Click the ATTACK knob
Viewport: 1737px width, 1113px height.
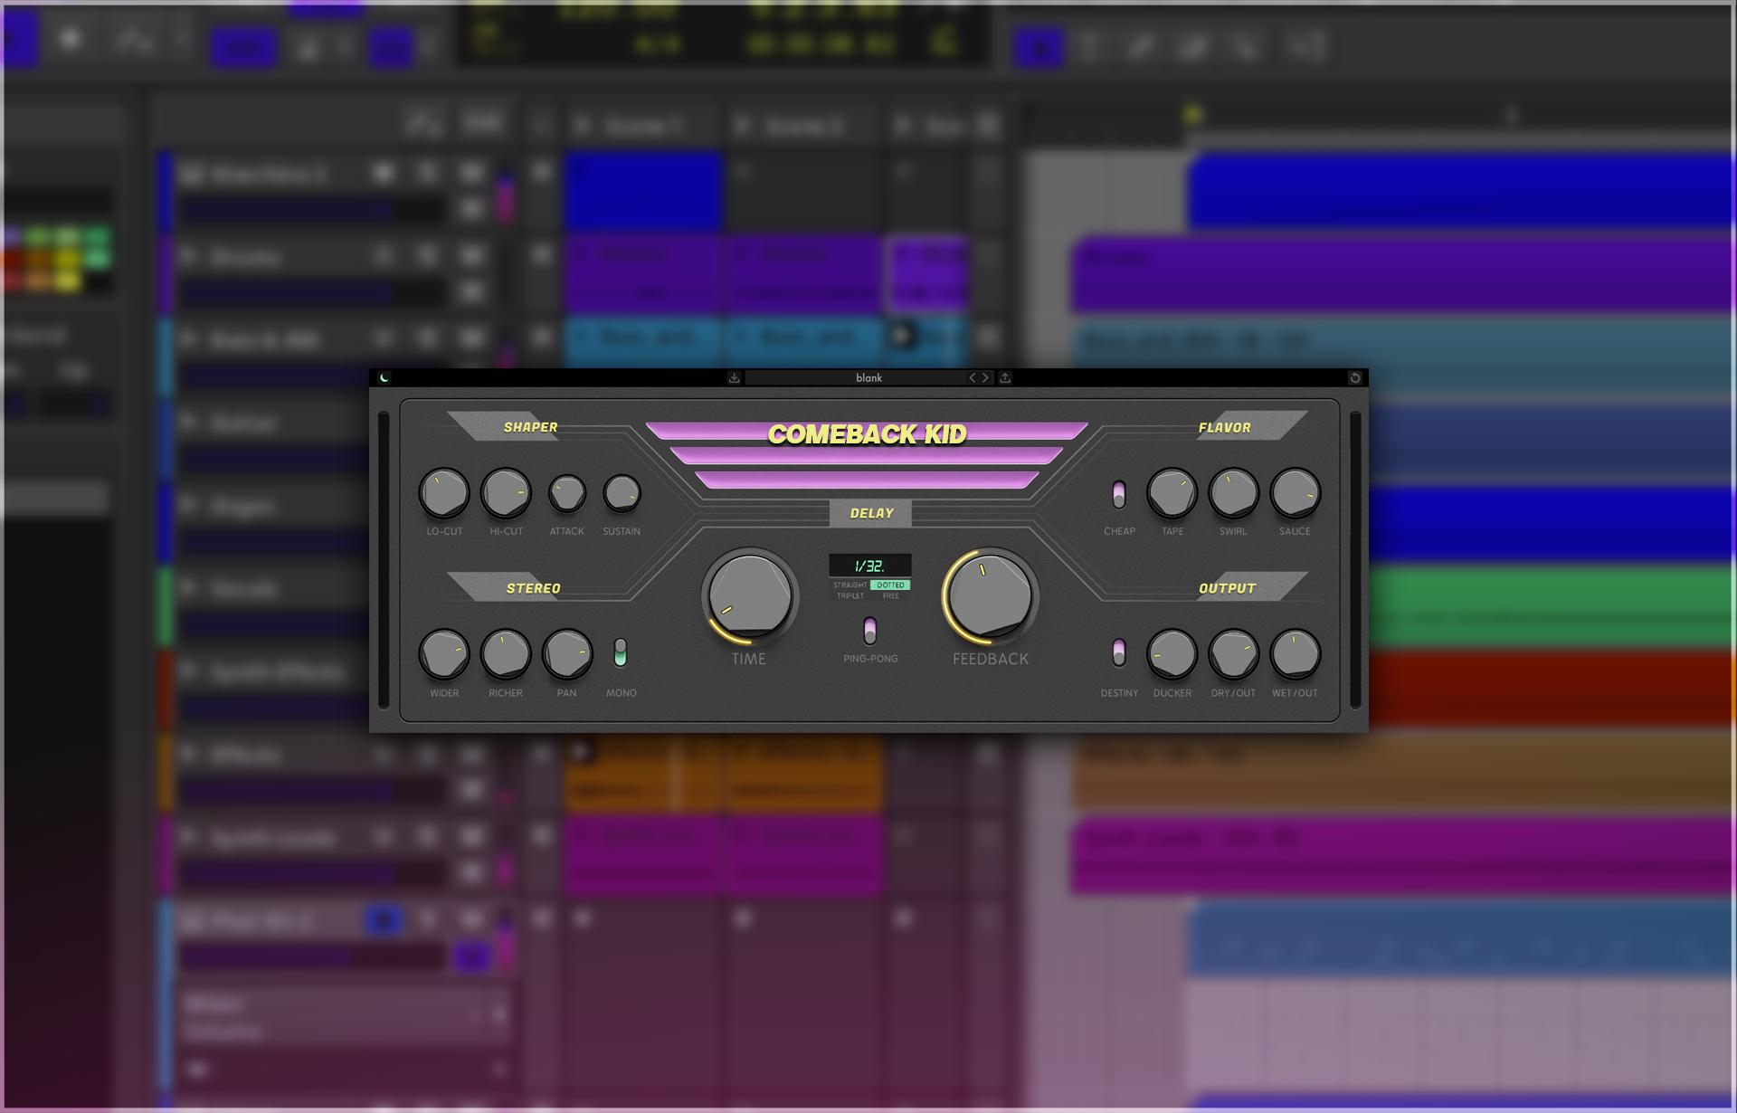pos(567,494)
